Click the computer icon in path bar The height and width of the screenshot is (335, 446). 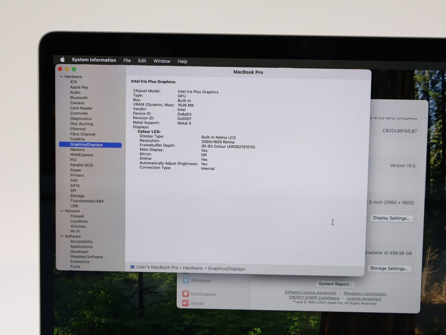coord(132,267)
